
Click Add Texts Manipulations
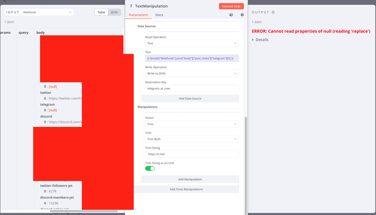coord(187,189)
